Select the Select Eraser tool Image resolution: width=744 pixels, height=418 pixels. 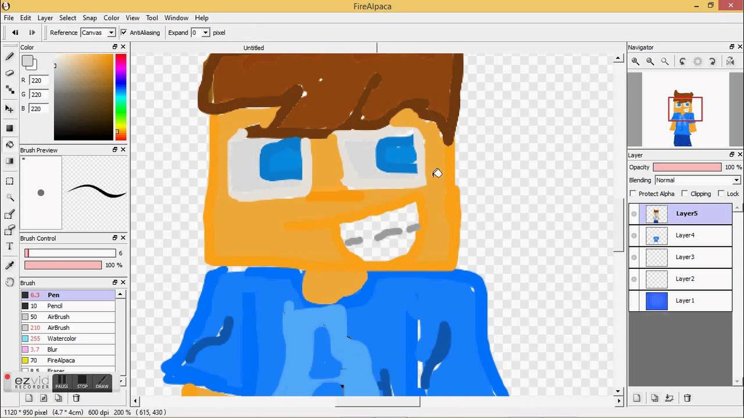coord(9,230)
